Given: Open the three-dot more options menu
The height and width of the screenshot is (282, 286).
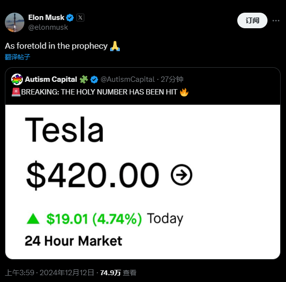Looking at the screenshot, I should click(276, 20).
